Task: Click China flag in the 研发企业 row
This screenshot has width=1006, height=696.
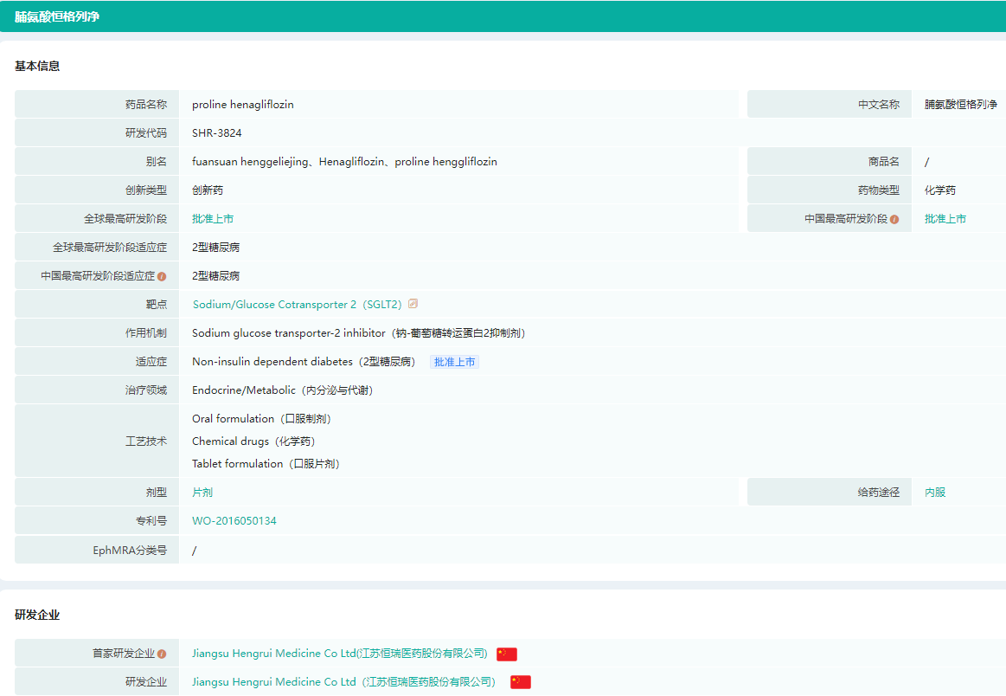Action: (x=520, y=682)
